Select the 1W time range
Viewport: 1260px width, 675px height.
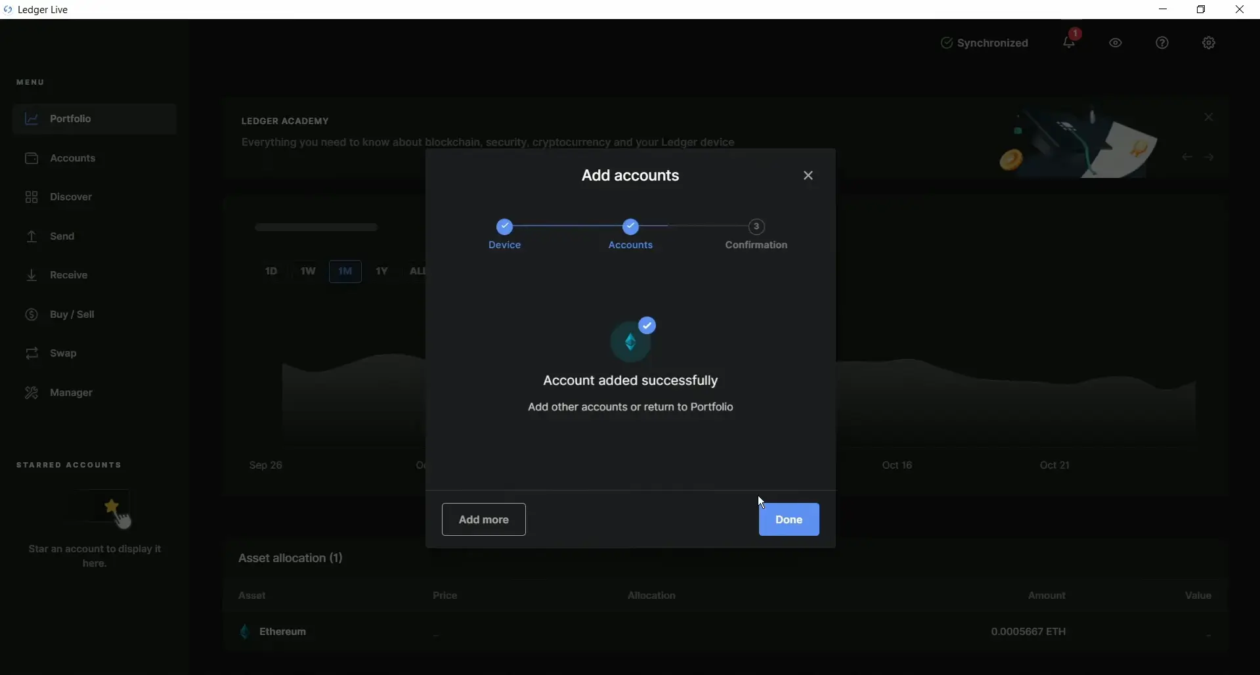click(x=308, y=271)
